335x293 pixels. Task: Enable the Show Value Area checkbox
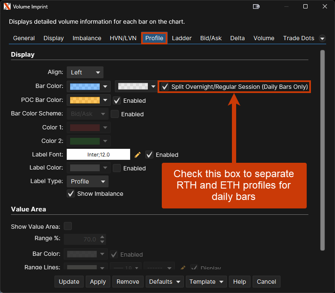[x=68, y=226]
